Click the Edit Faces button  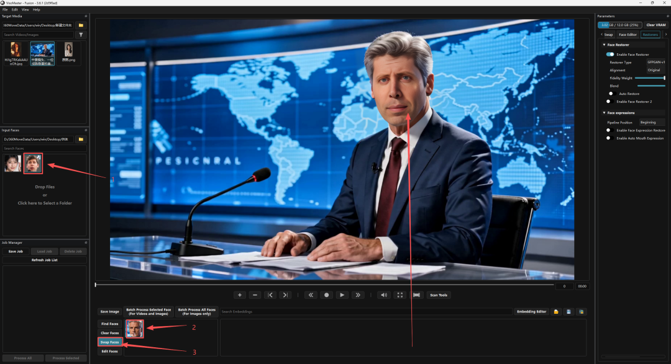(x=109, y=351)
